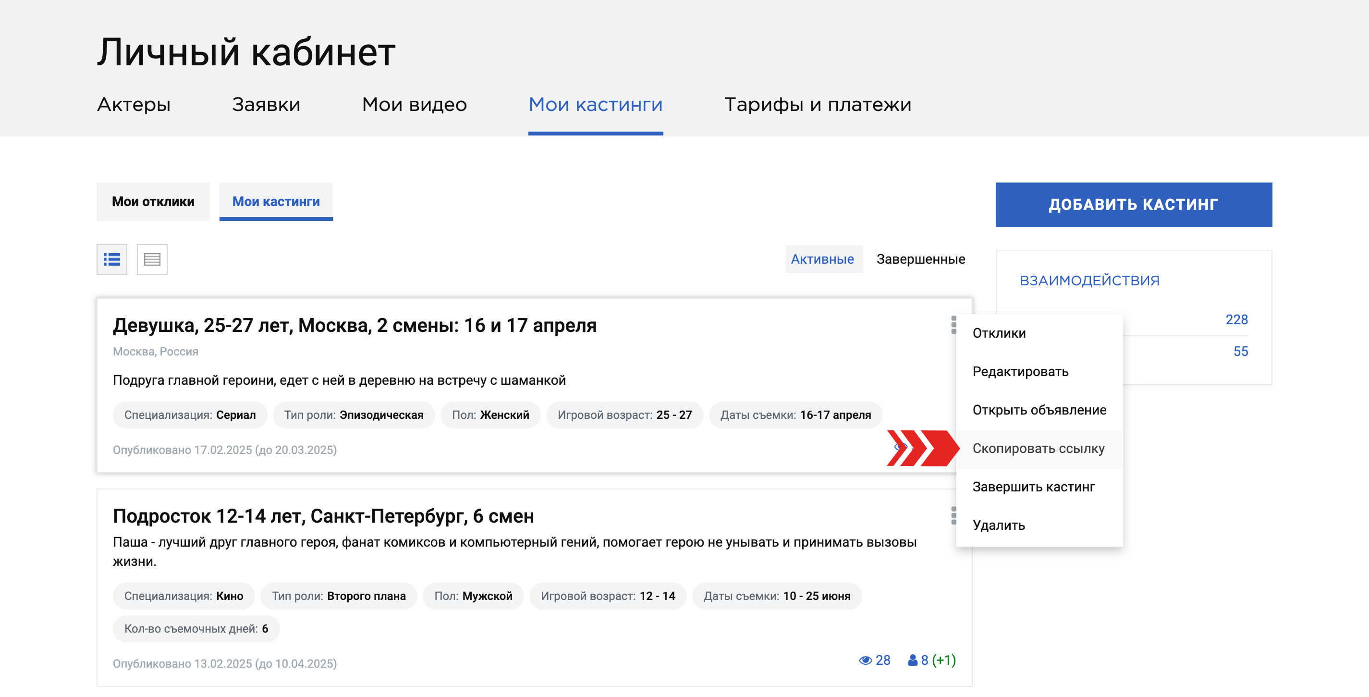This screenshot has height=697, width=1369.
Task: Open casting title Подросток 12-14 лет
Action: pyautogui.click(x=323, y=516)
